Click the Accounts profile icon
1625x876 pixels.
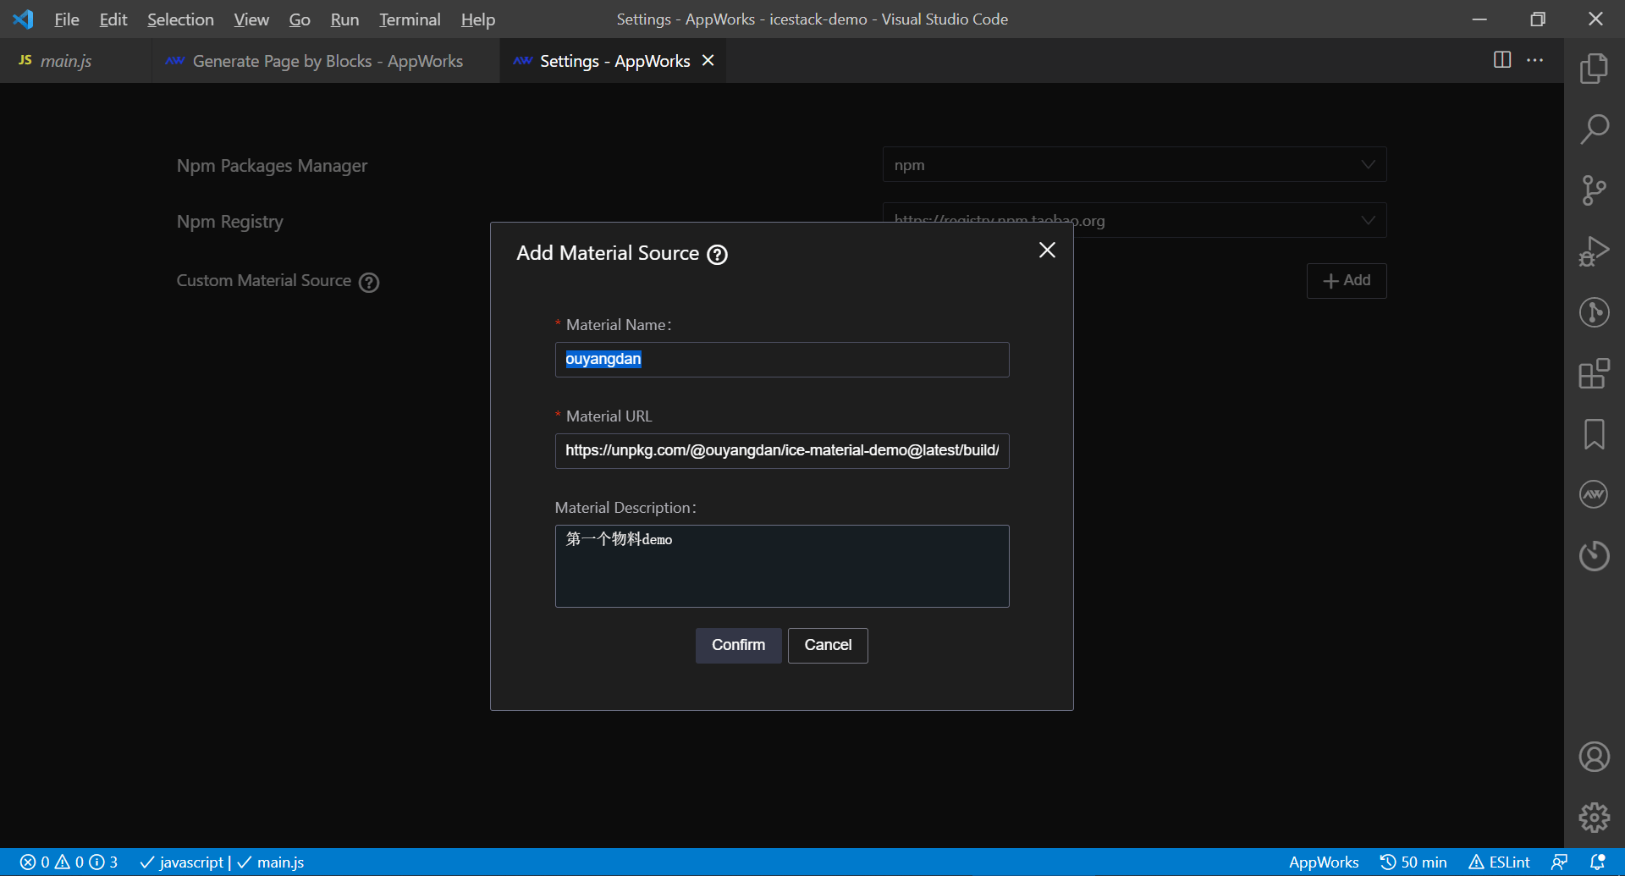point(1594,757)
